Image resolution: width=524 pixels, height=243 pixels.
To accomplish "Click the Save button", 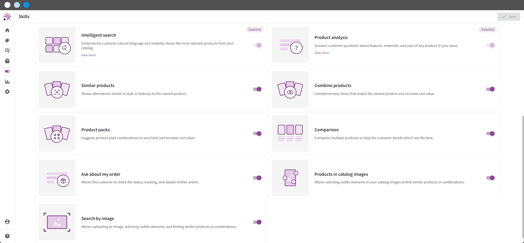I will tap(509, 17).
